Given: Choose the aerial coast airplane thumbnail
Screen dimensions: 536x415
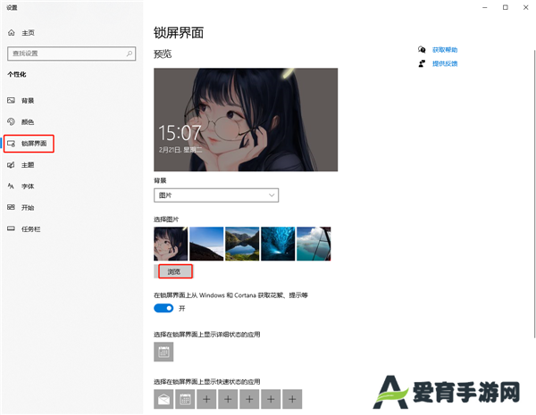Looking at the screenshot, I should pos(314,244).
